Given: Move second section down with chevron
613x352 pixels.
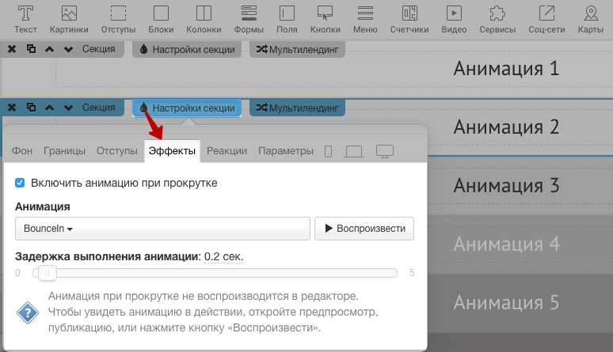Looking at the screenshot, I should [x=68, y=108].
